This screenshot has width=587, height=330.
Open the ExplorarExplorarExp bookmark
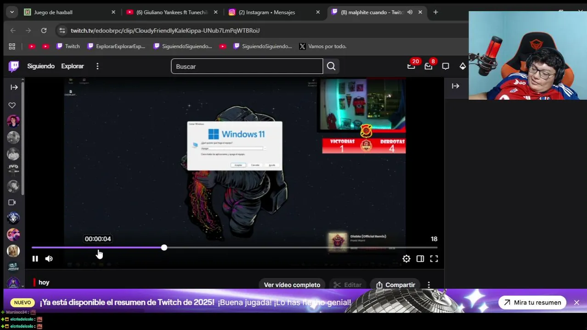(x=116, y=46)
